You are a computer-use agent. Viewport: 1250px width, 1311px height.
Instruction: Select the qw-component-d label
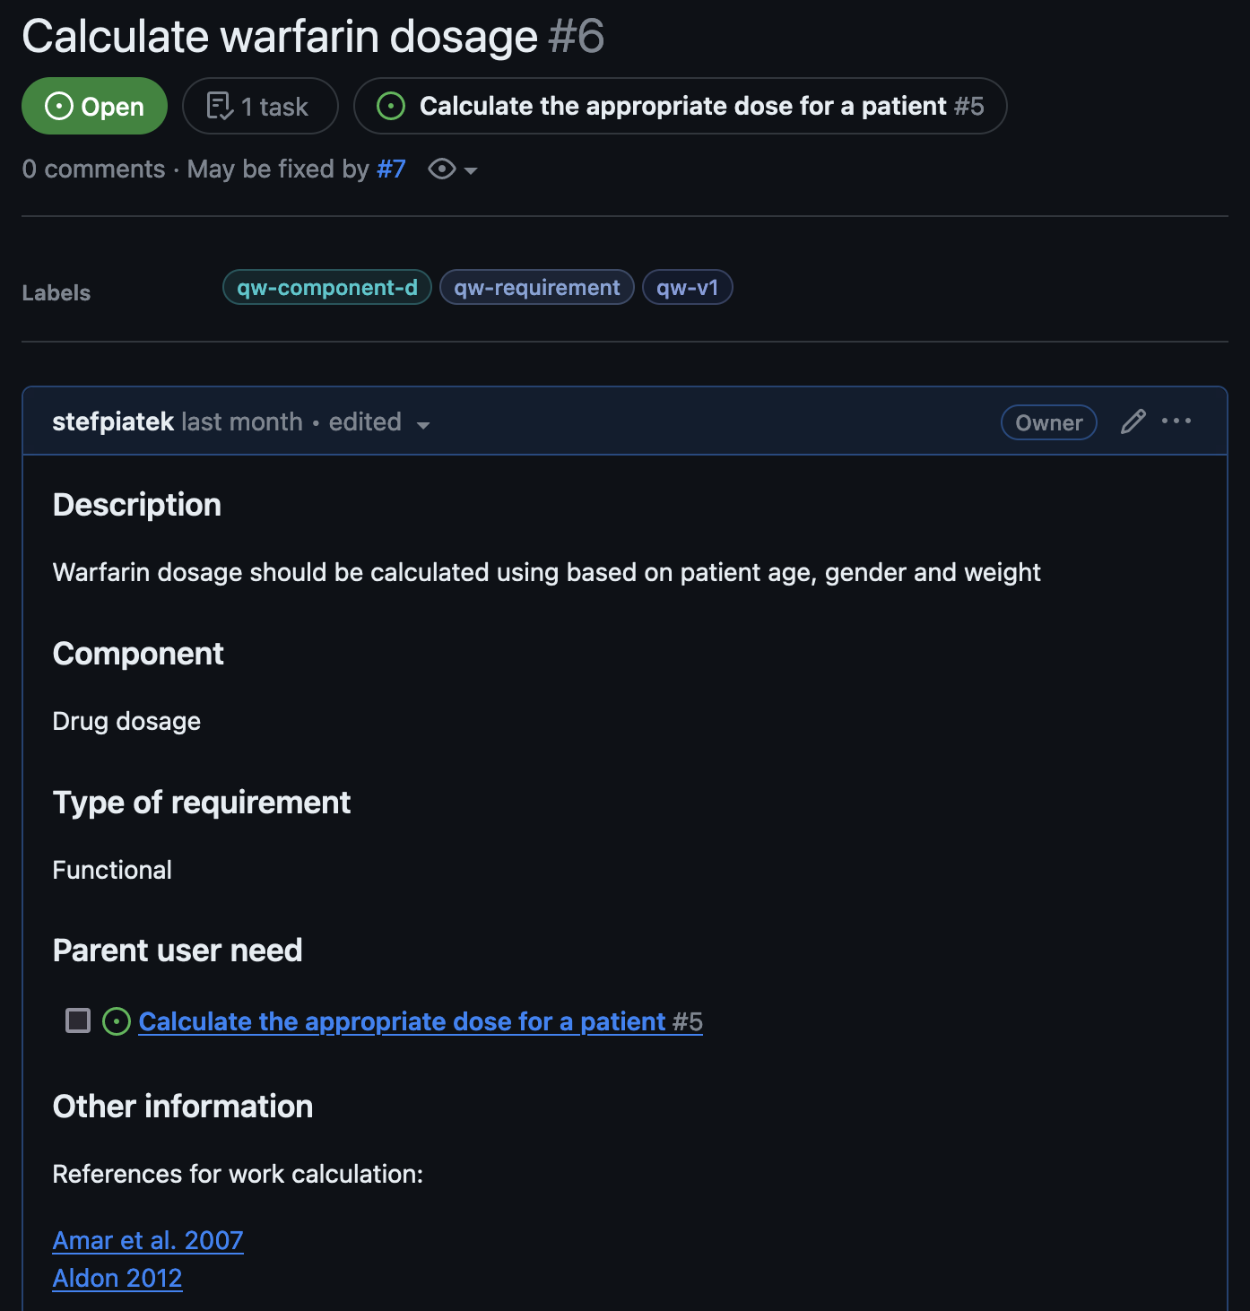(327, 287)
